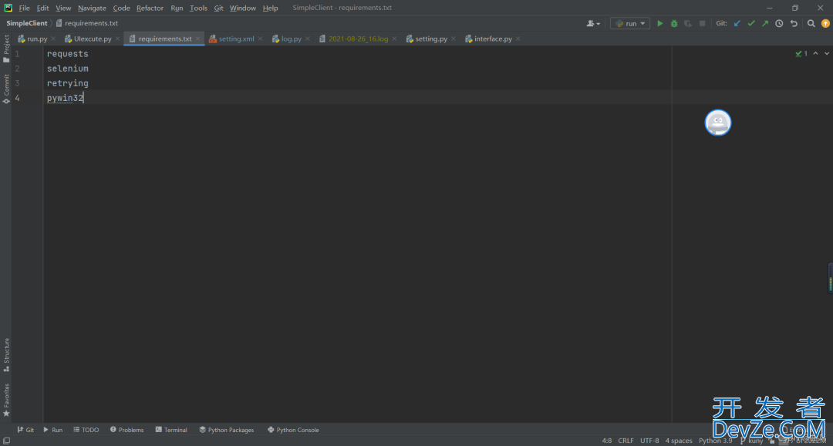Open Search Everywhere magnifier icon
833x446 pixels.
click(811, 23)
